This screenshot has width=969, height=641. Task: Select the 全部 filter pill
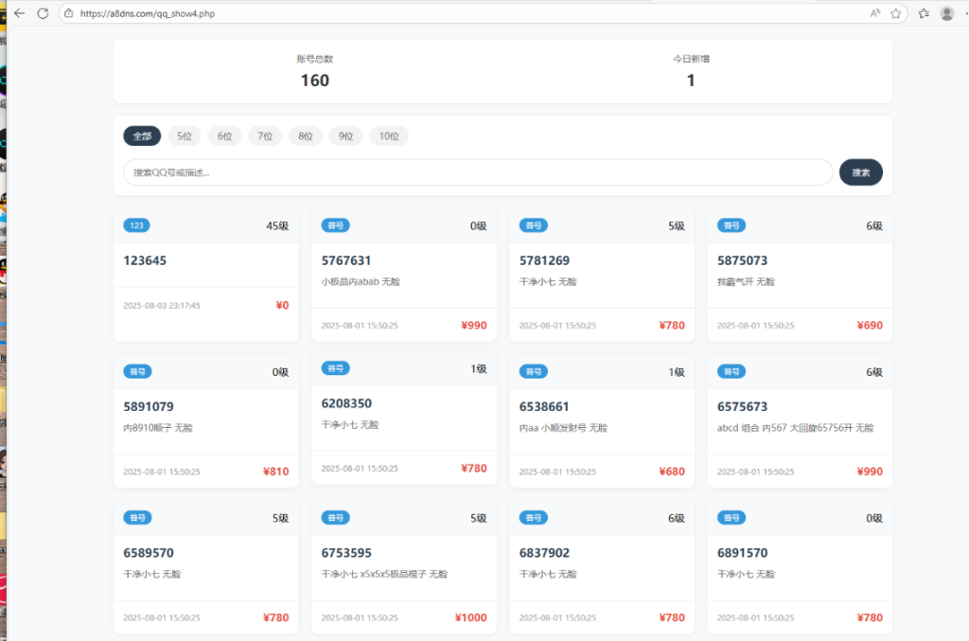tap(142, 136)
